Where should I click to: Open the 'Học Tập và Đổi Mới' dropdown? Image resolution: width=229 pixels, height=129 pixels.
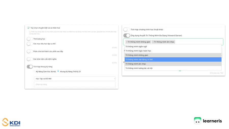coord(75,79)
